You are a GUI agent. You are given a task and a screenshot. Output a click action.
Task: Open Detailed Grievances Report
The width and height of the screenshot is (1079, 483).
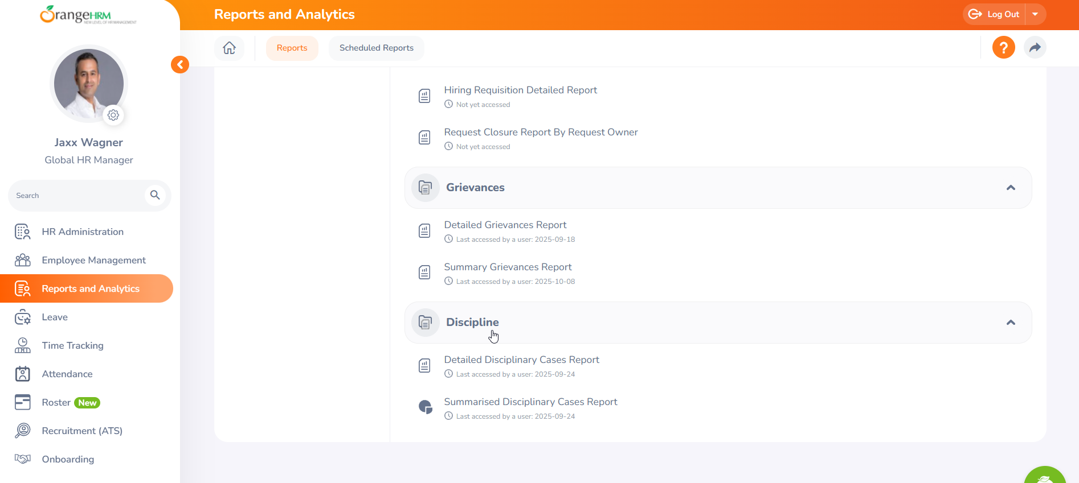[x=505, y=225]
